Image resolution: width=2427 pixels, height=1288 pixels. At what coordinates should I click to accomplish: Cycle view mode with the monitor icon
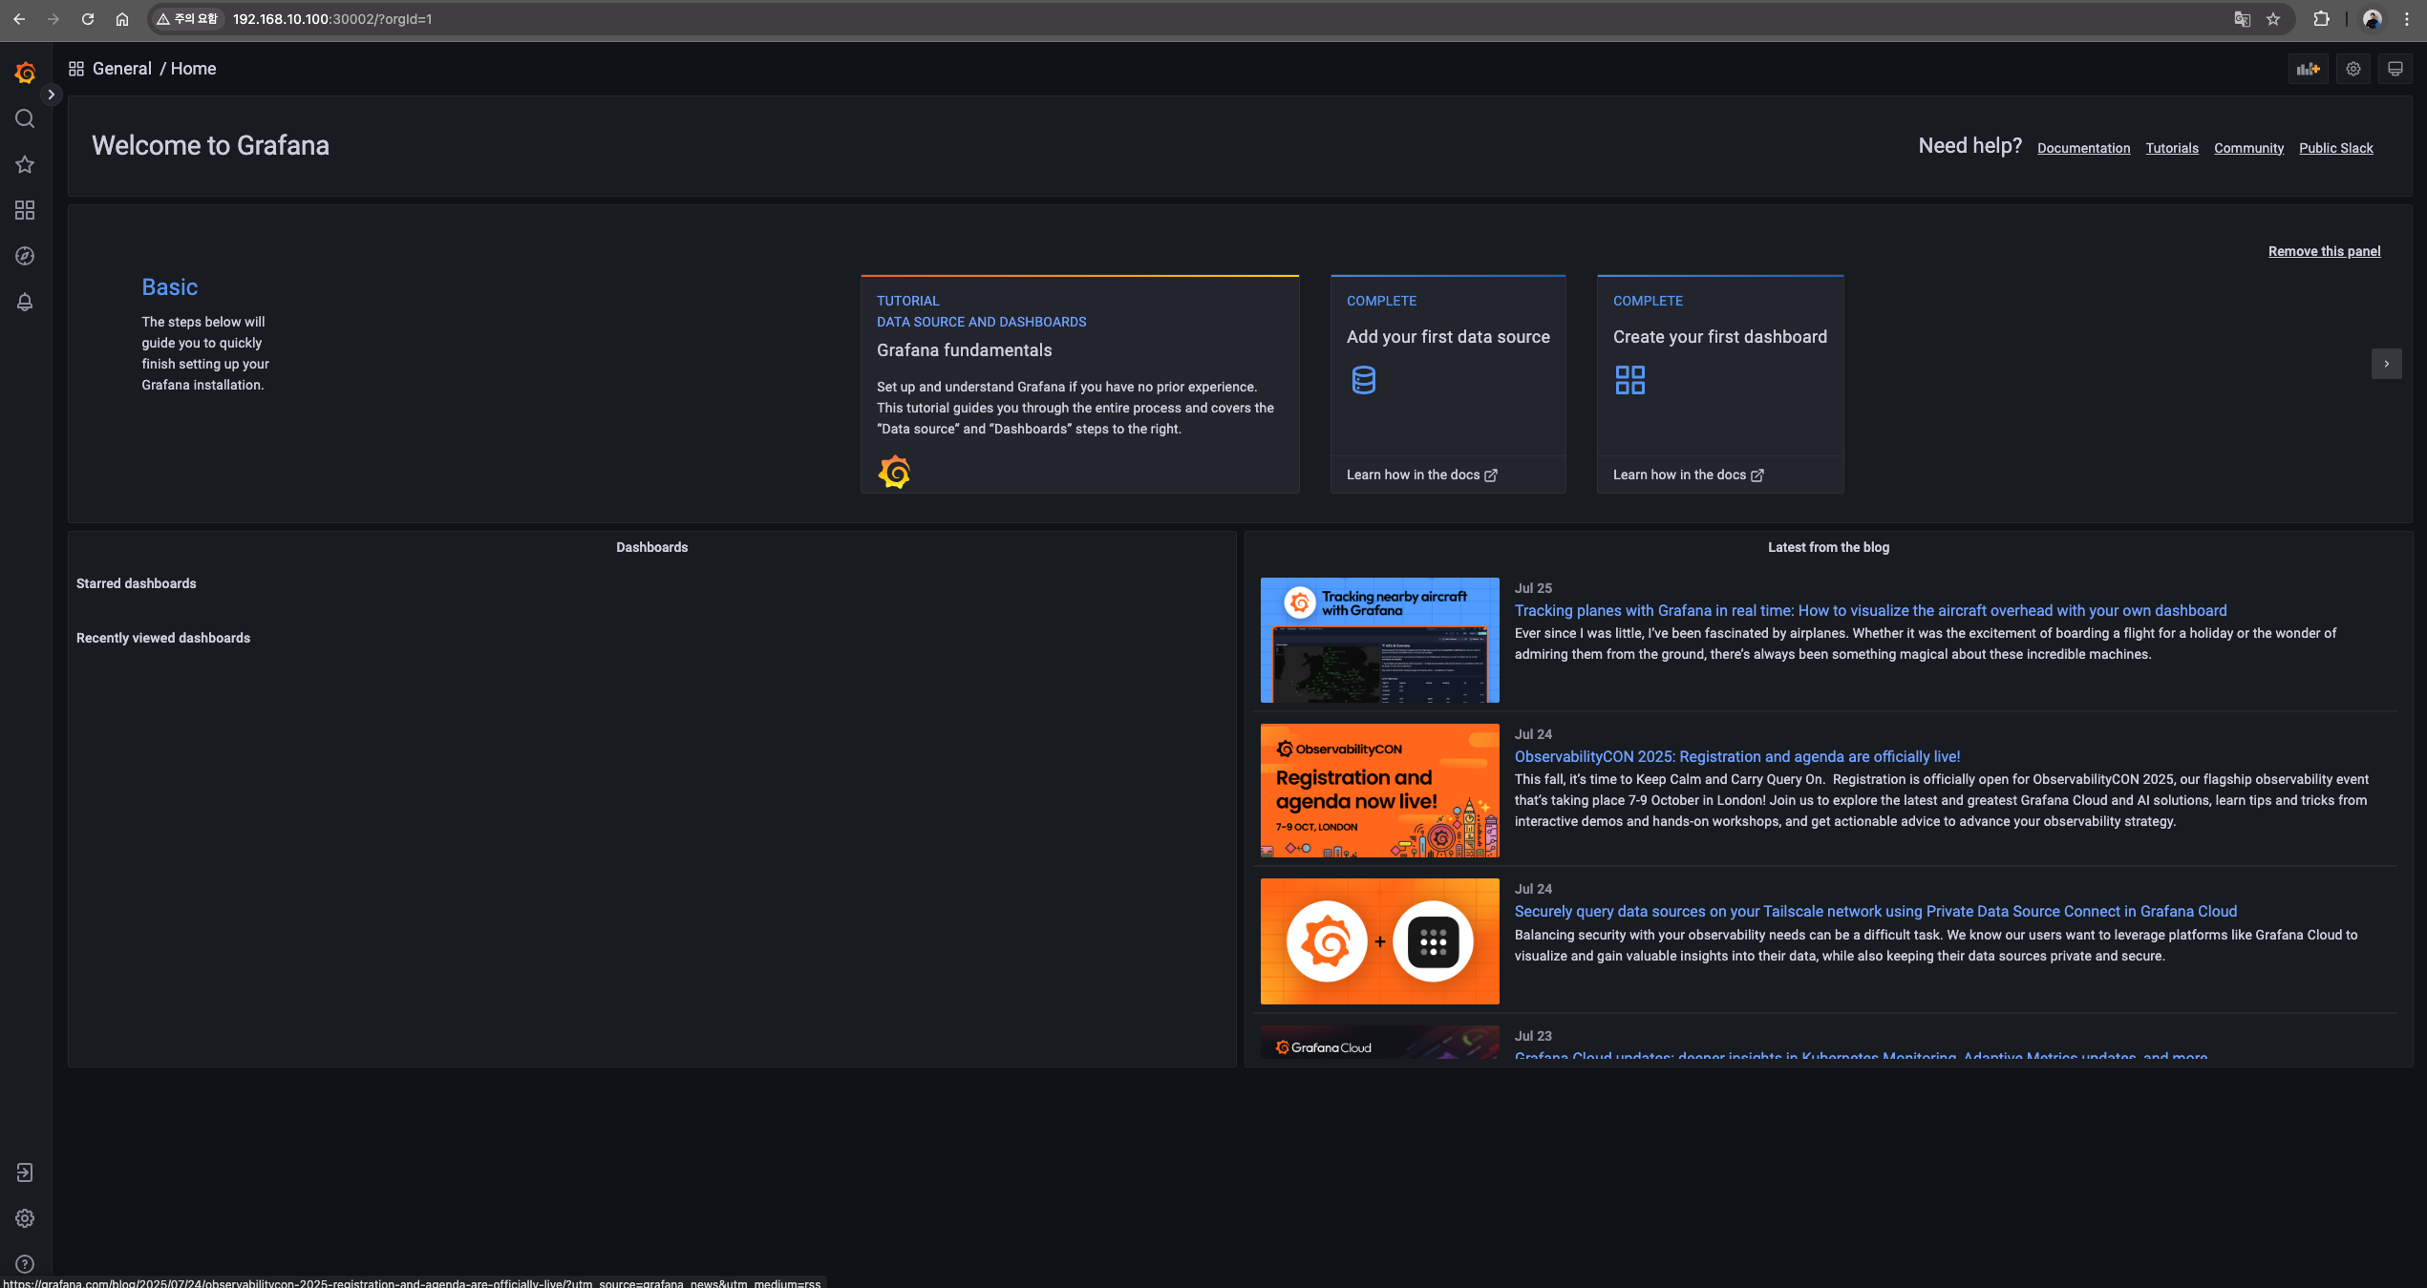[2395, 69]
